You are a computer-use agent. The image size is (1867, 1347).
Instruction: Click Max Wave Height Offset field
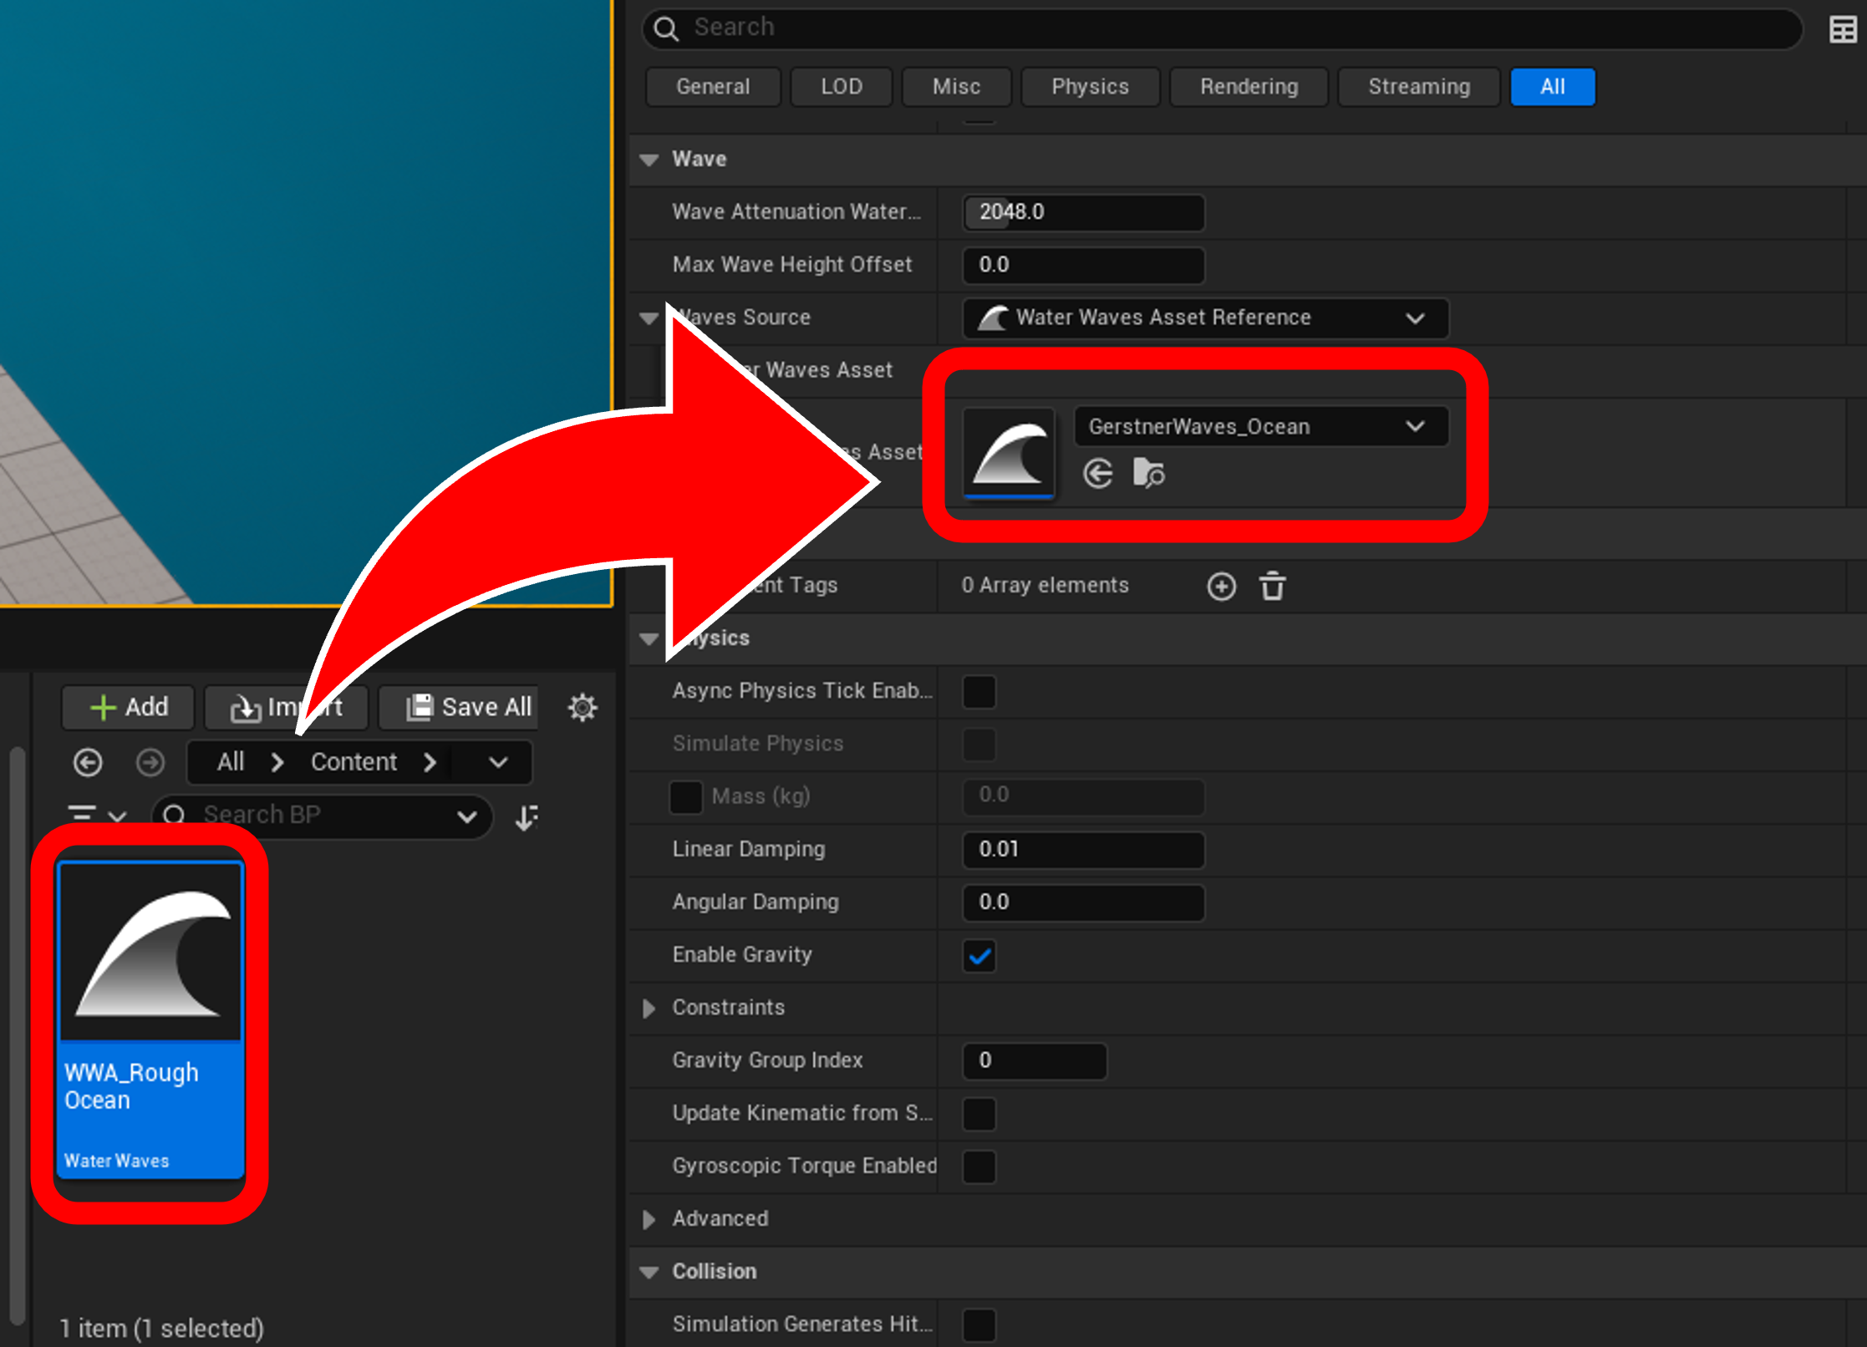pos(1083,265)
